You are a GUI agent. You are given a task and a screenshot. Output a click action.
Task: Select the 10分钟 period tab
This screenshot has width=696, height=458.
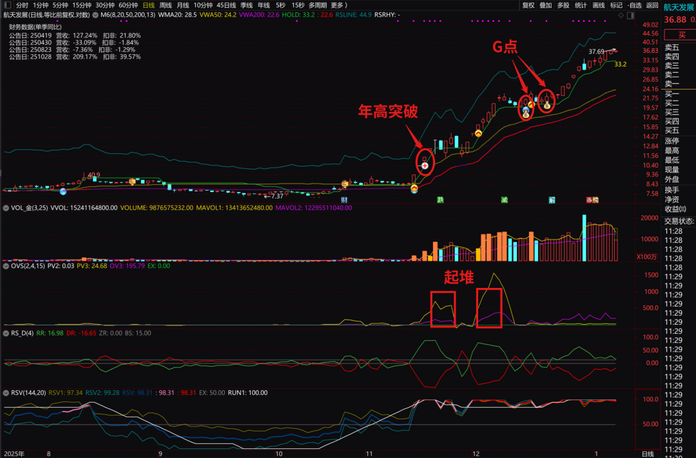pyautogui.click(x=203, y=5)
